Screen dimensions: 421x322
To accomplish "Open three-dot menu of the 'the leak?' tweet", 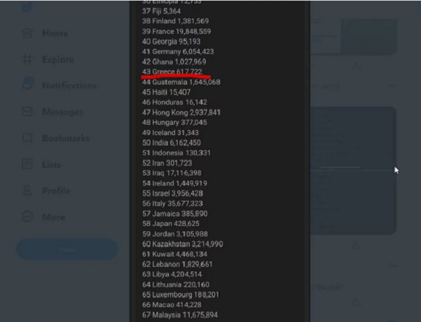I will 392,265.
